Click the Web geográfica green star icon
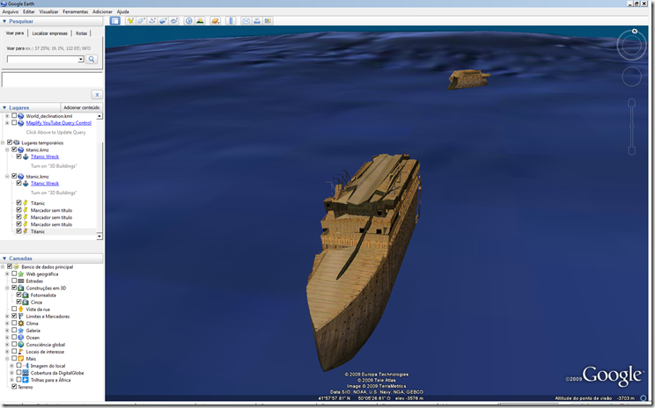This screenshot has width=655, height=408. point(21,274)
